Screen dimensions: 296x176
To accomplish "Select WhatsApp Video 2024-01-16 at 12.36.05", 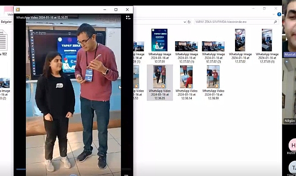I will click(x=160, y=82).
